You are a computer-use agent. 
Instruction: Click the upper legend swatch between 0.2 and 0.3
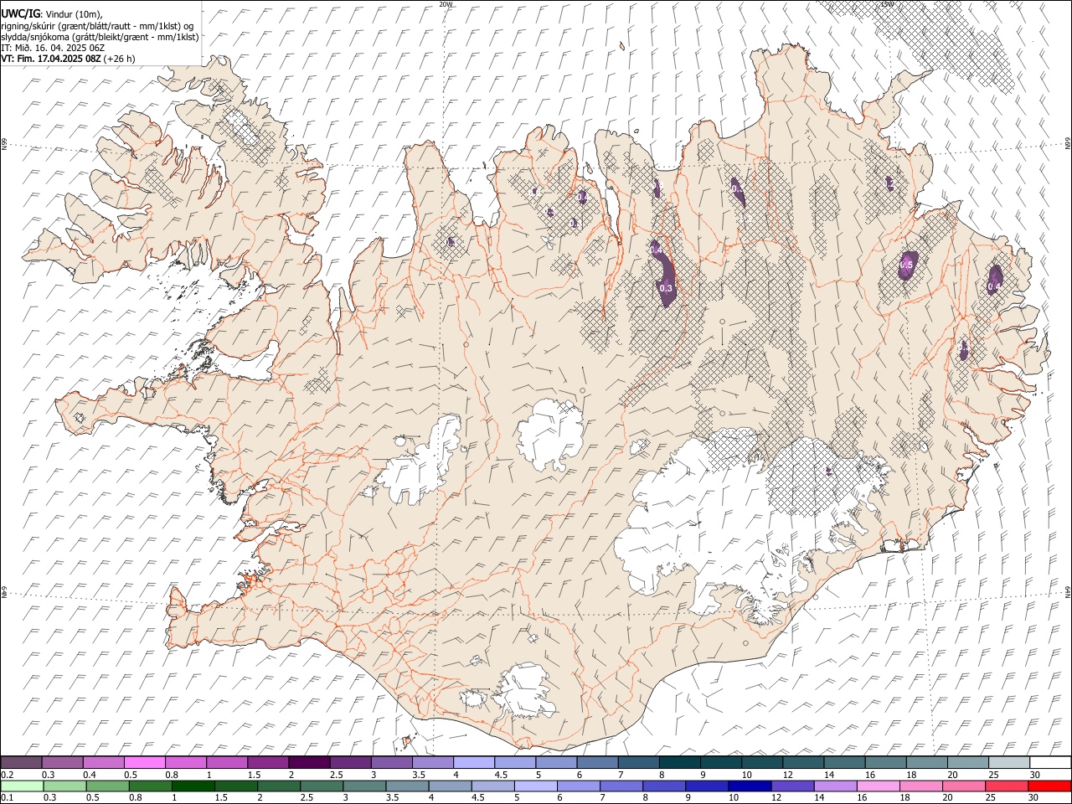(x=22, y=763)
